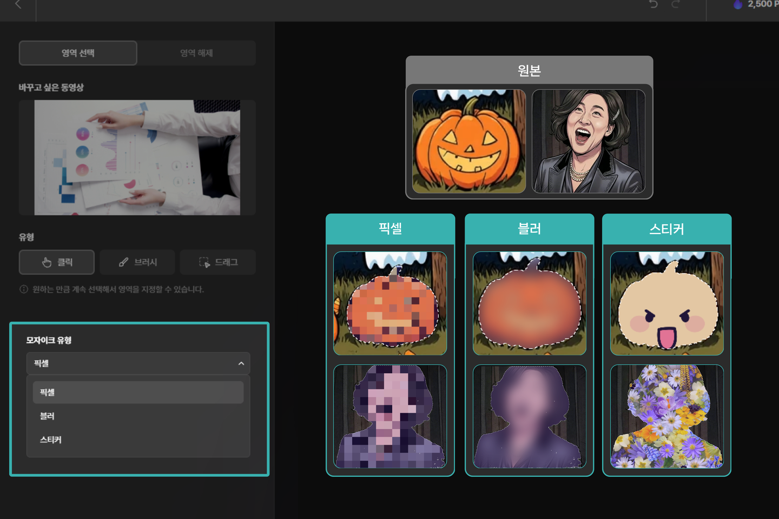Choose 스티커 from the mosaic type list

(138, 440)
